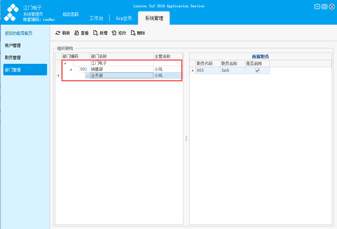Click the 新增 button label
This screenshot has height=229, width=337.
(103, 33)
